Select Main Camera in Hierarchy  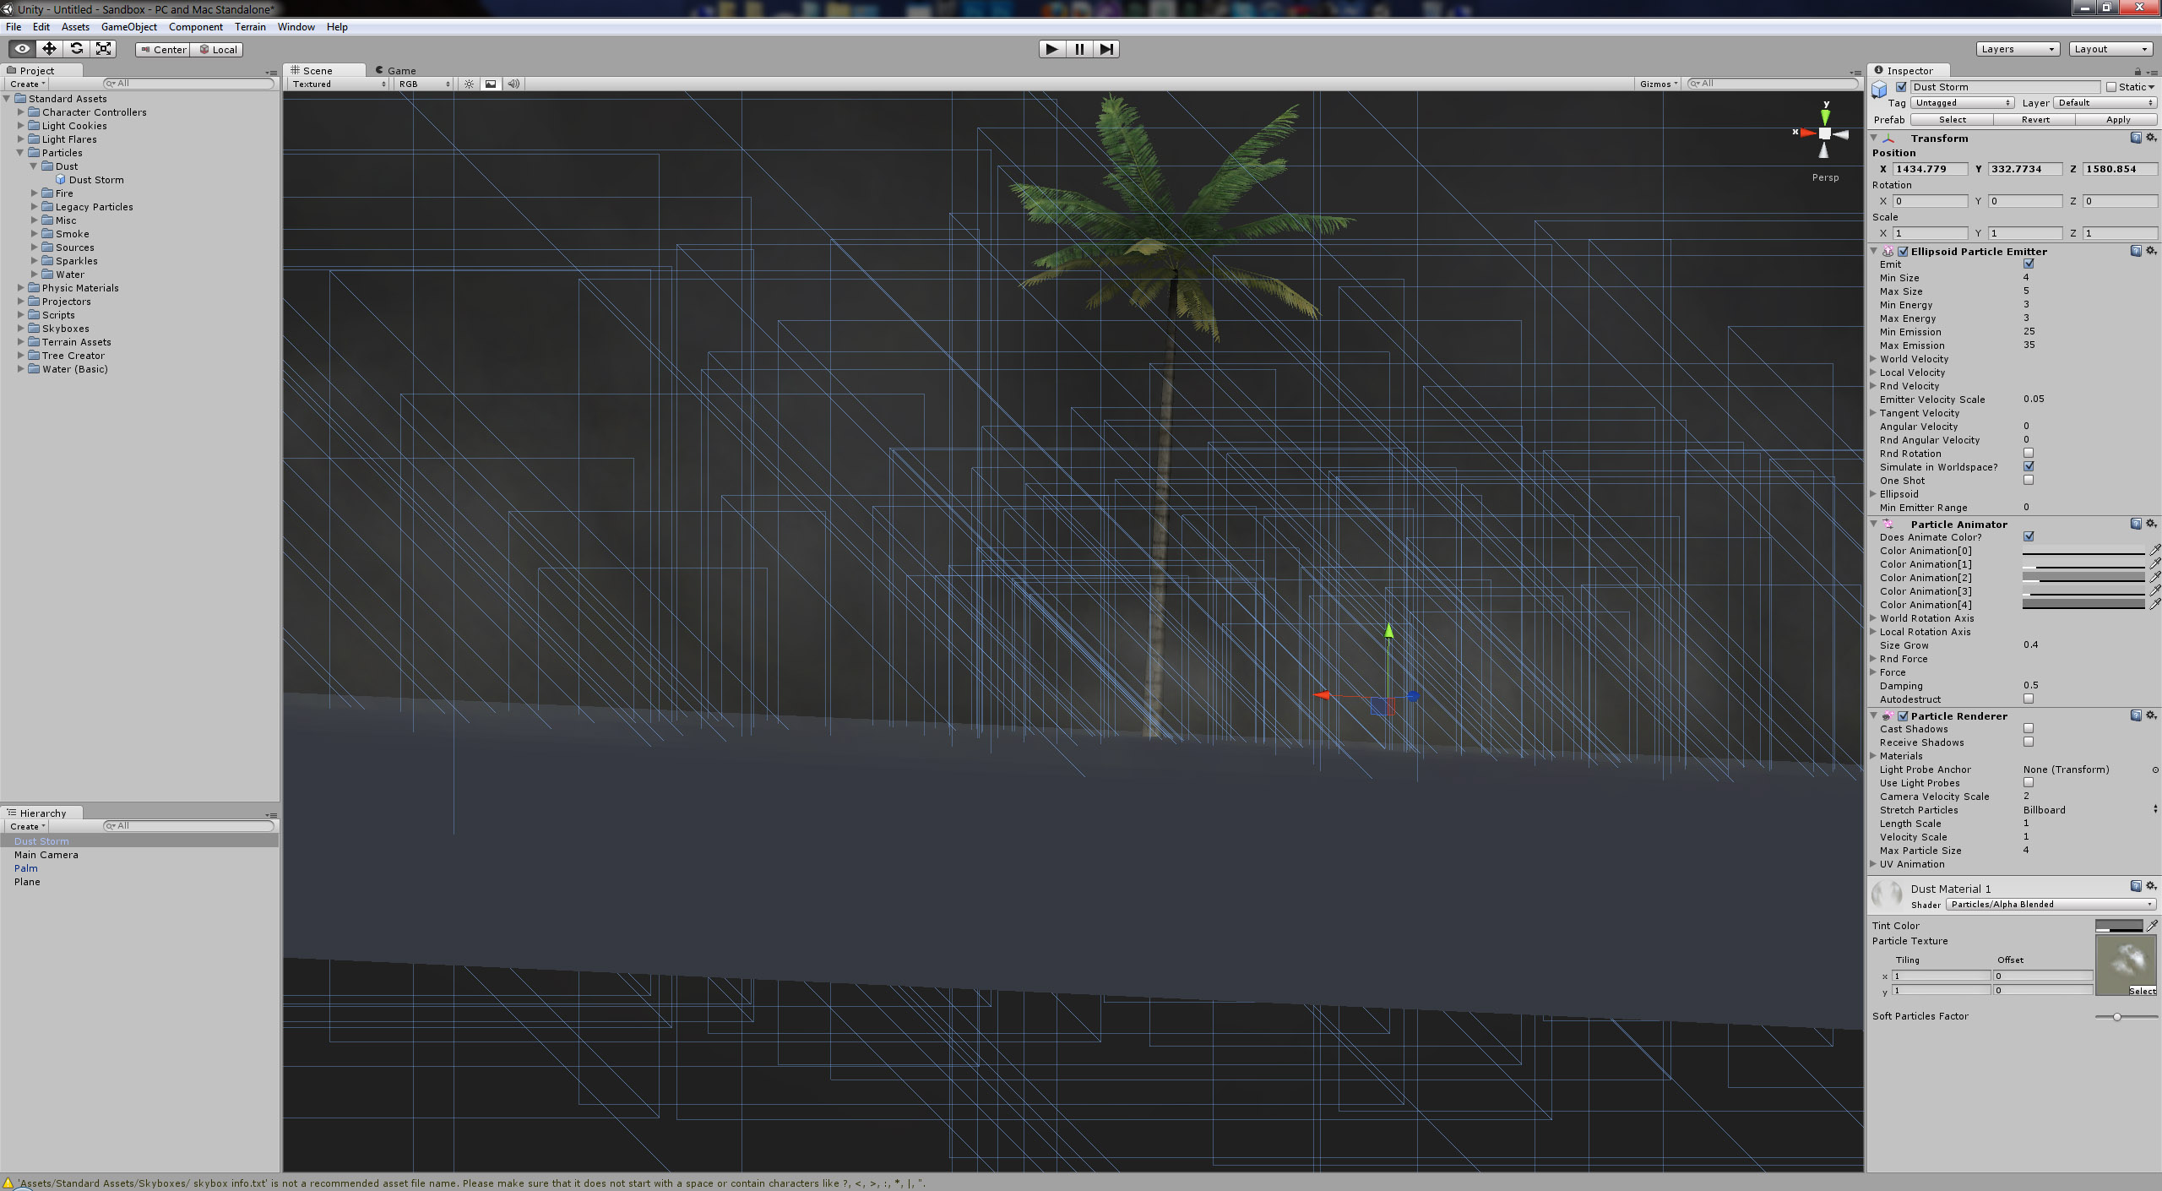coord(46,855)
